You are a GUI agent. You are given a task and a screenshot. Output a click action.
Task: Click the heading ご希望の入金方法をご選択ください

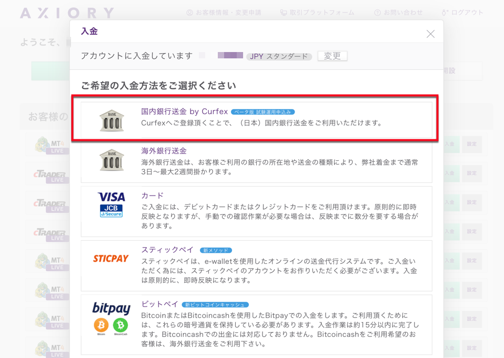point(159,86)
